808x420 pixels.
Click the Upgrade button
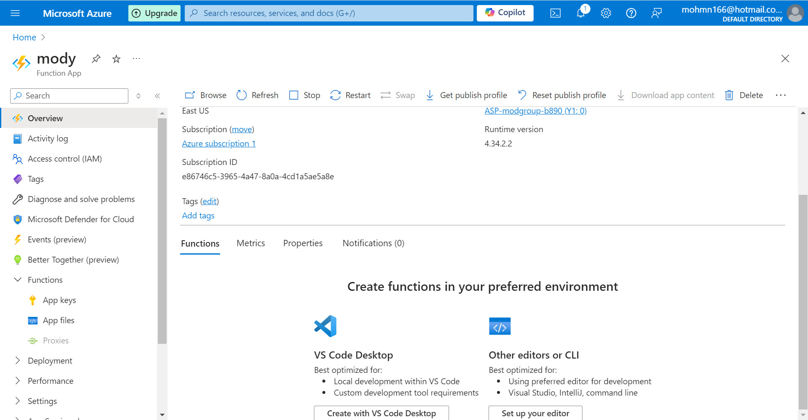tap(154, 13)
